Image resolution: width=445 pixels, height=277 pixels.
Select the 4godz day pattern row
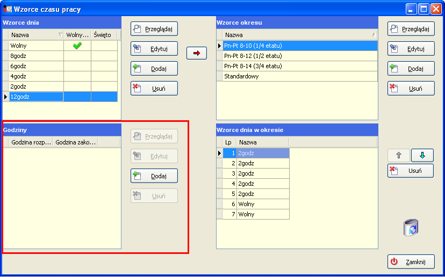point(60,76)
